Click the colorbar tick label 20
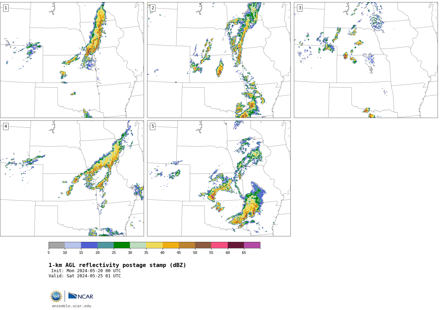This screenshot has width=441, height=310. pyautogui.click(x=98, y=253)
